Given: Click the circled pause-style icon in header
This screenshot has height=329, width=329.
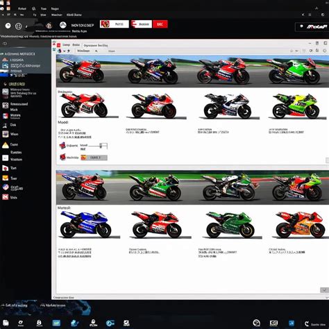Looking at the screenshot, I should (18, 26).
